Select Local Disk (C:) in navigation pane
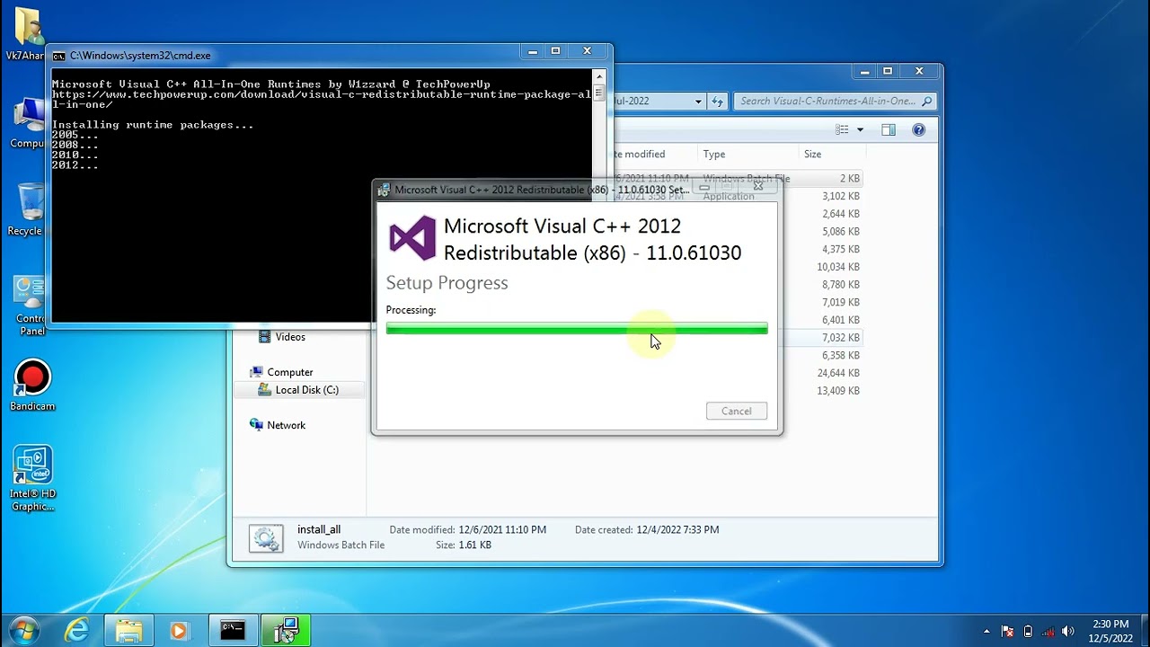 pyautogui.click(x=306, y=390)
